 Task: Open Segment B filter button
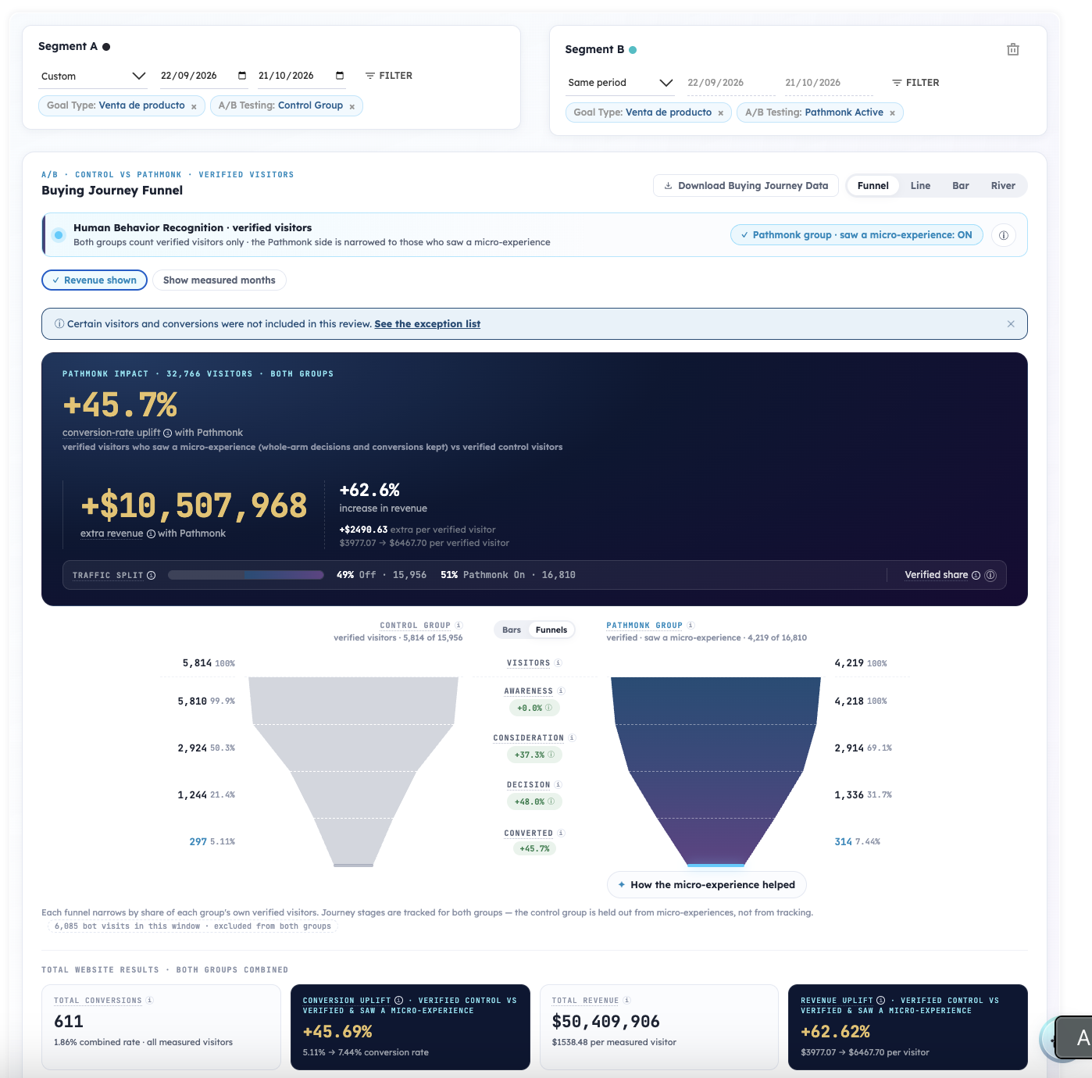pos(915,83)
